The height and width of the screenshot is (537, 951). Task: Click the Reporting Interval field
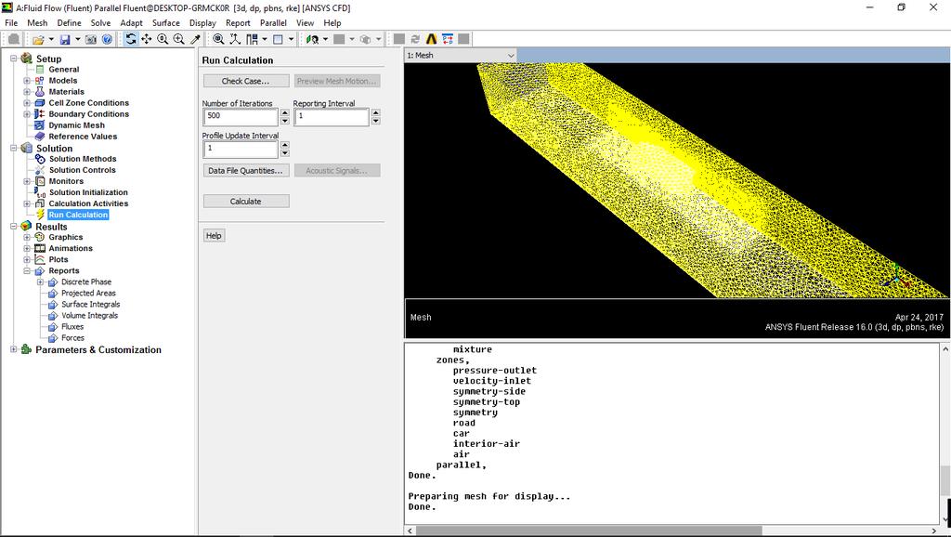332,116
